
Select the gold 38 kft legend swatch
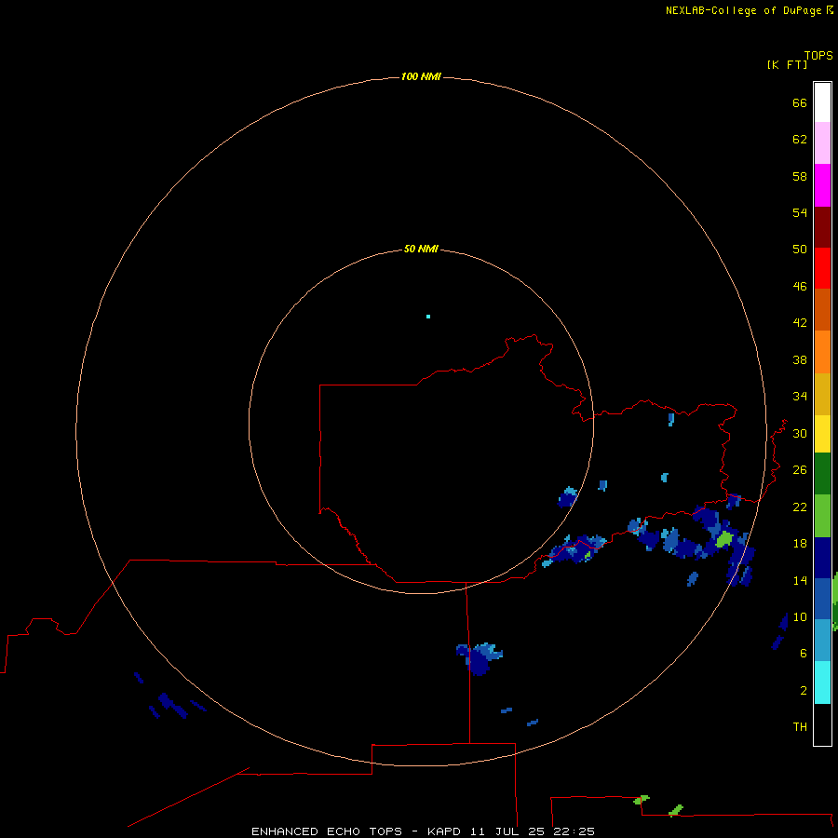coord(822,395)
